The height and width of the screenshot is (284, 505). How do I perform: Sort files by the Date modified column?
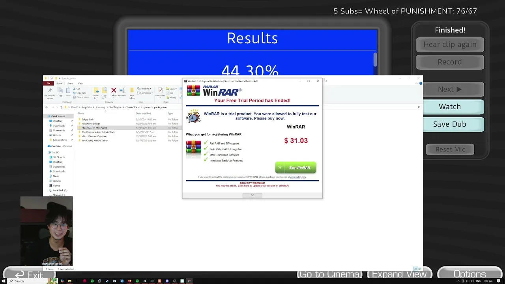coord(143,114)
